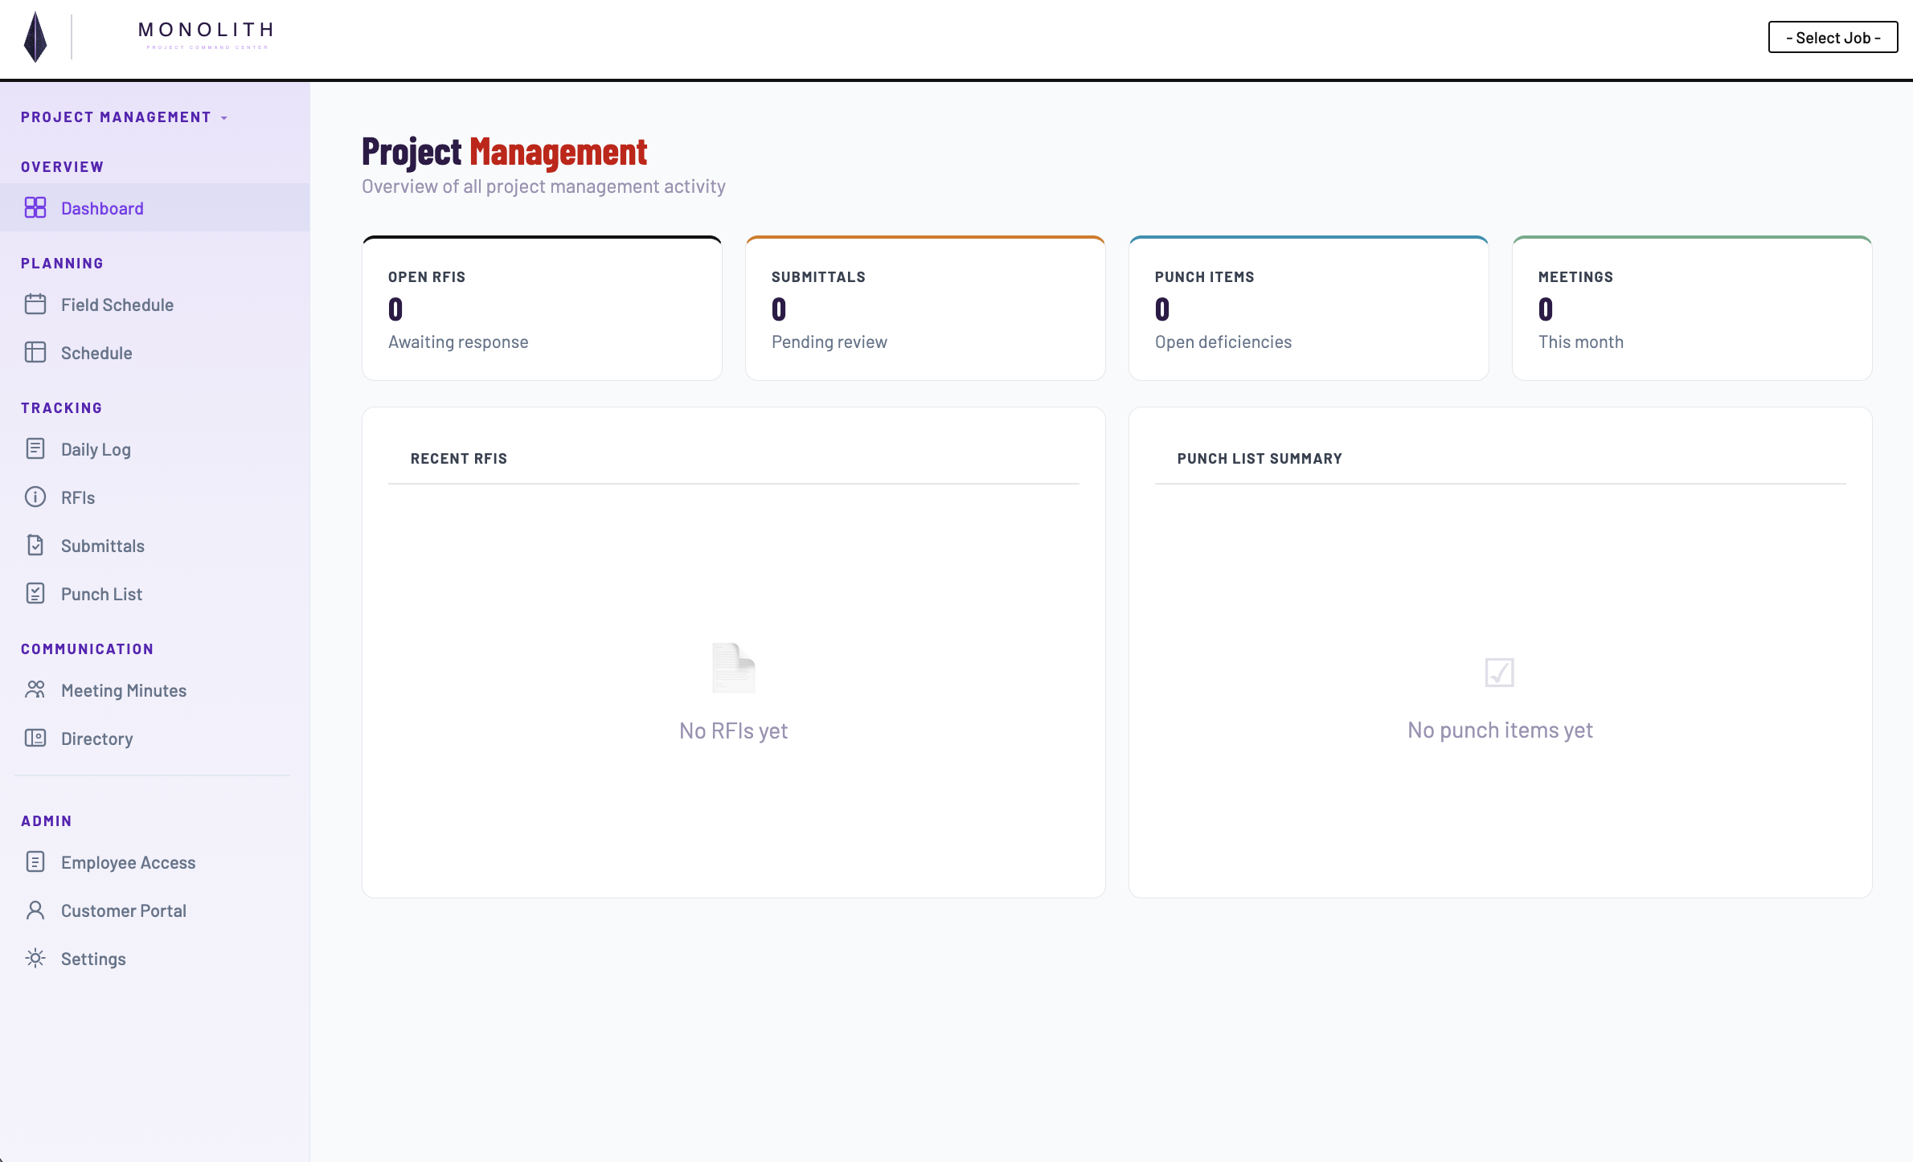Select the Customer Portal person icon
The height and width of the screenshot is (1162, 1913).
click(35, 910)
